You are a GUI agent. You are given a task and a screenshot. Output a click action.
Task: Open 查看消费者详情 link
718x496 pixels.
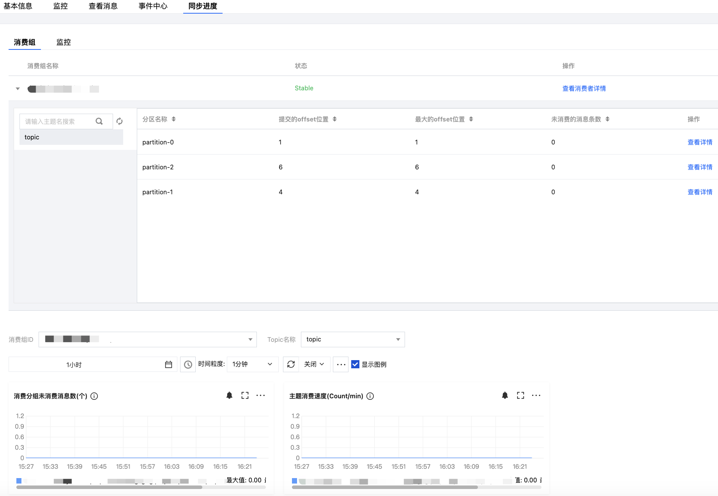(x=584, y=88)
